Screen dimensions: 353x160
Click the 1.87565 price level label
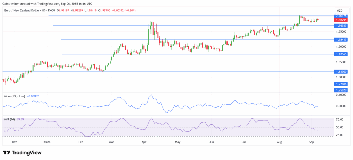click(341, 54)
